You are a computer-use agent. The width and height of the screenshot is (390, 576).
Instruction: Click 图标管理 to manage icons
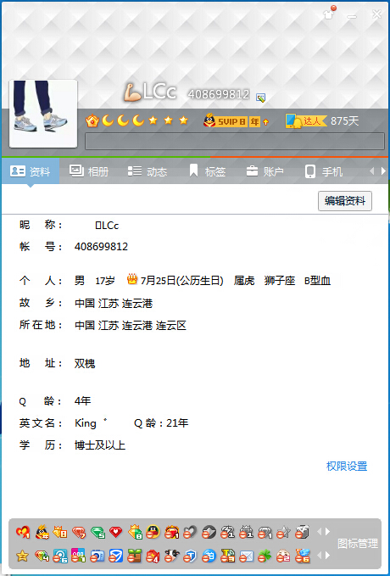tap(358, 543)
